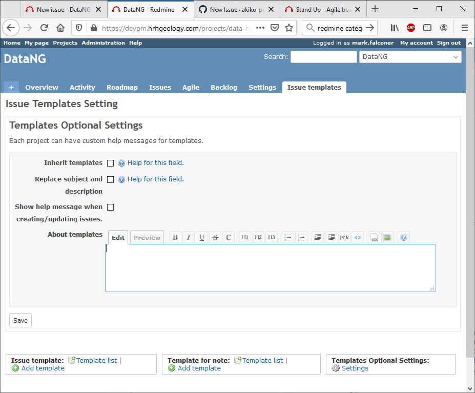Switch to the Overview tab

pos(42,87)
